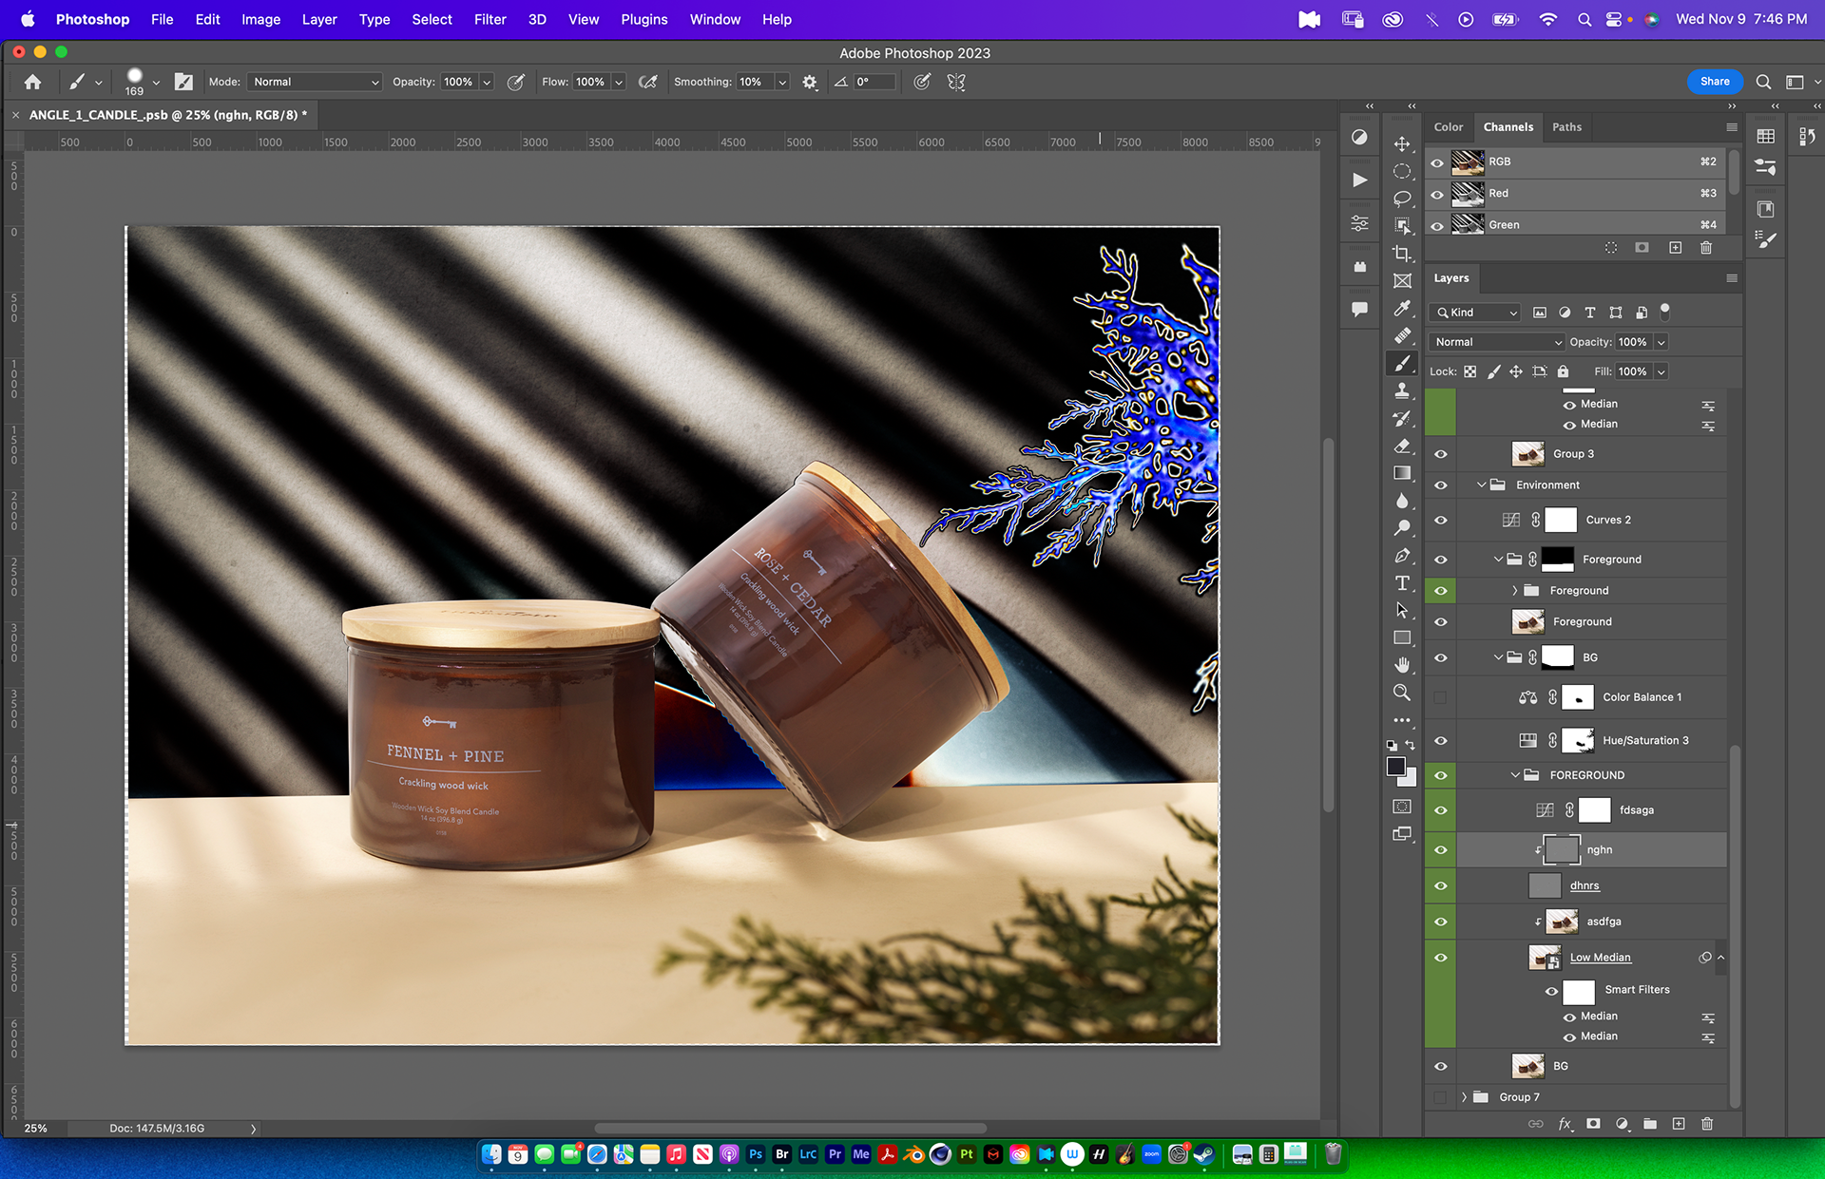Viewport: 1825px width, 1179px height.
Task: Select the Frame tool
Action: coord(1402,281)
